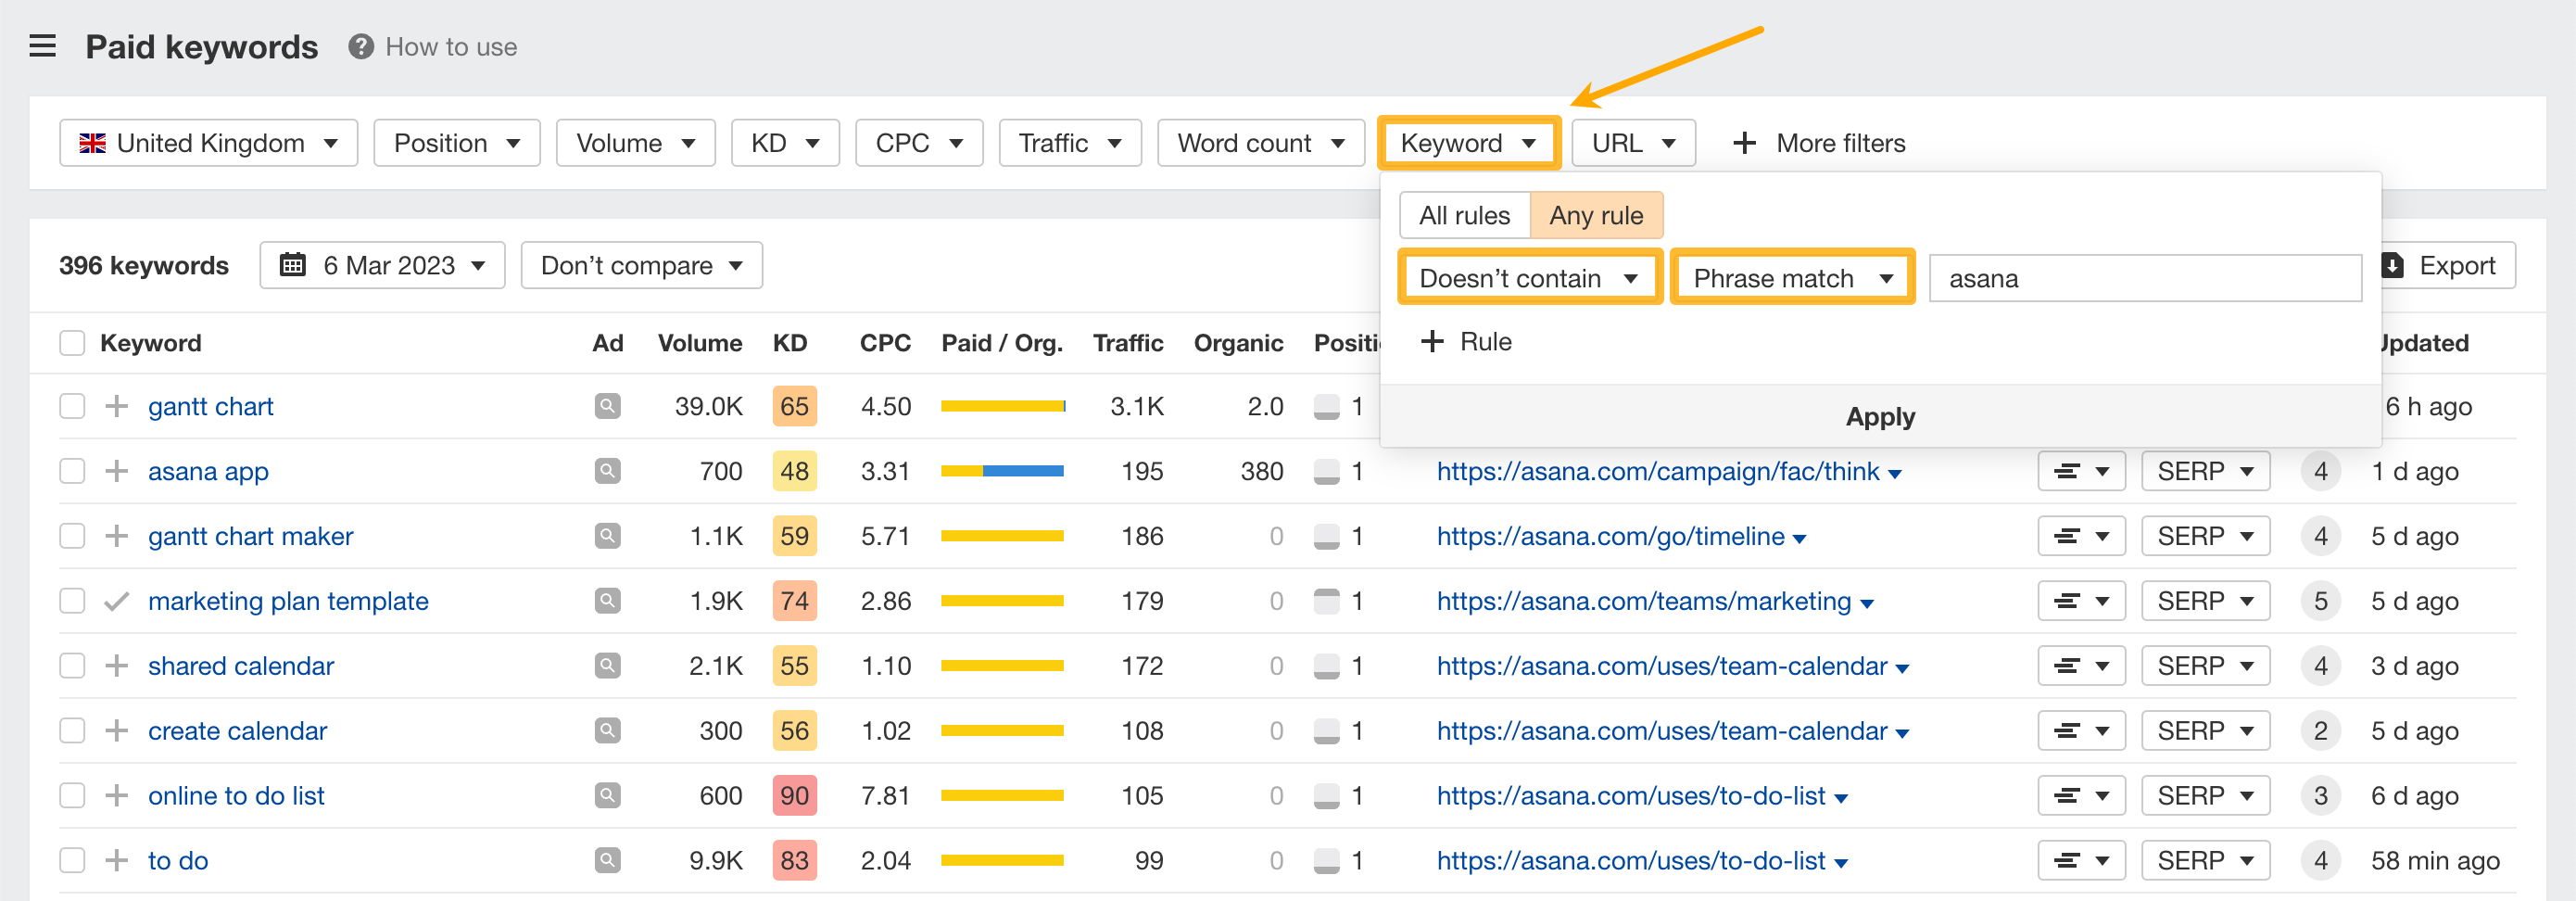Check the marketing plan template row checkbox
Image resolution: width=2576 pixels, height=901 pixels.
[x=72, y=601]
